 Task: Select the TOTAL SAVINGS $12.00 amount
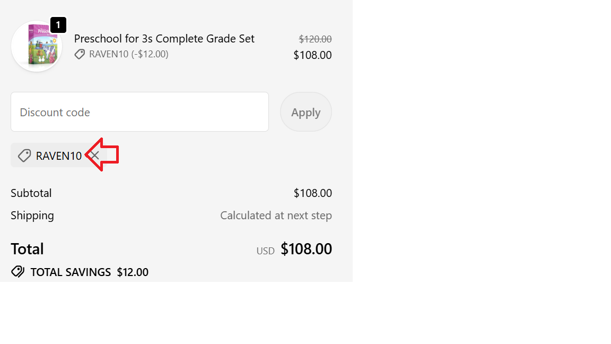(132, 272)
